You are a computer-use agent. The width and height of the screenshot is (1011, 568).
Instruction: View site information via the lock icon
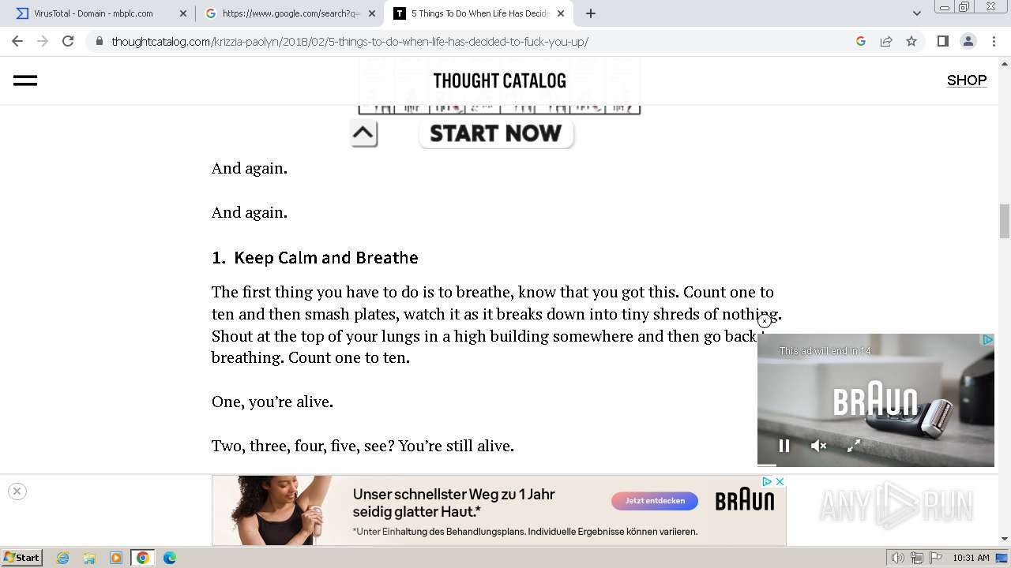(99, 41)
